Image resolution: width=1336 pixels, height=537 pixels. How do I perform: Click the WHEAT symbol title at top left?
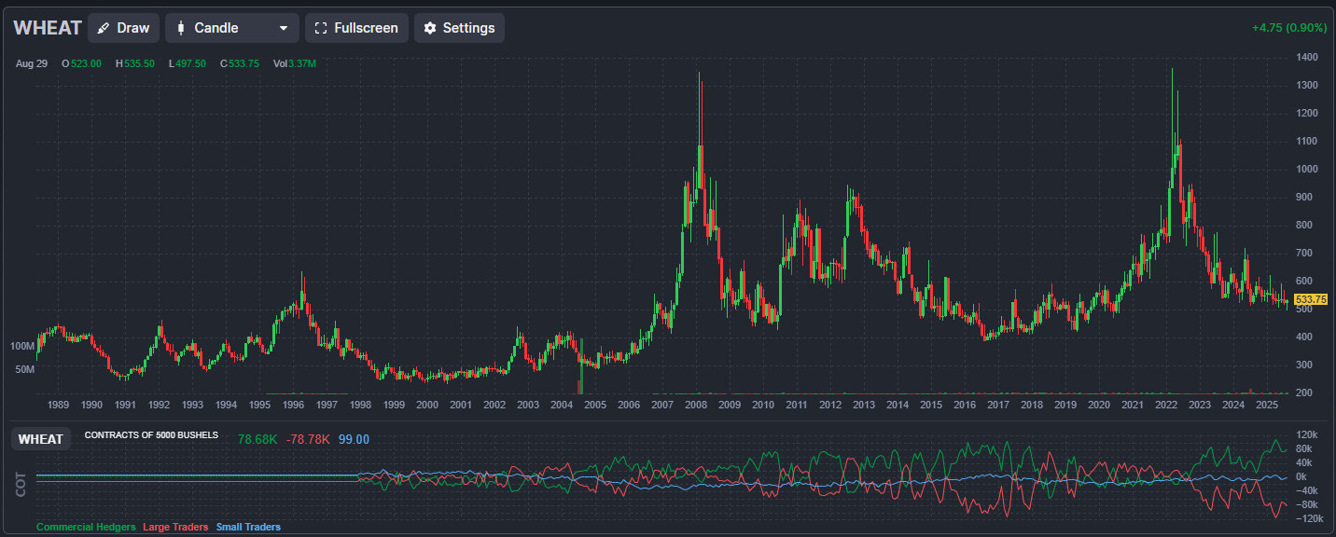tap(48, 28)
